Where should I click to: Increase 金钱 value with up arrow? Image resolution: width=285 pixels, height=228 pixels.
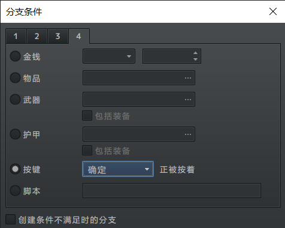tap(196, 53)
